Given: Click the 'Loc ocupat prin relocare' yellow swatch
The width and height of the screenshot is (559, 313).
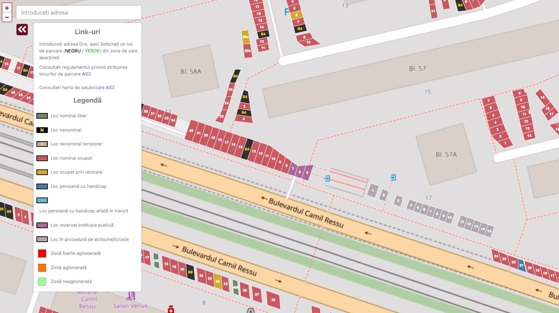Looking at the screenshot, I should [x=42, y=172].
